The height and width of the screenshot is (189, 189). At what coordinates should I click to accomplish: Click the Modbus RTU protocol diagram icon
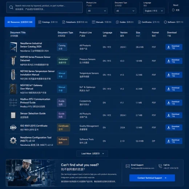coord(13,102)
